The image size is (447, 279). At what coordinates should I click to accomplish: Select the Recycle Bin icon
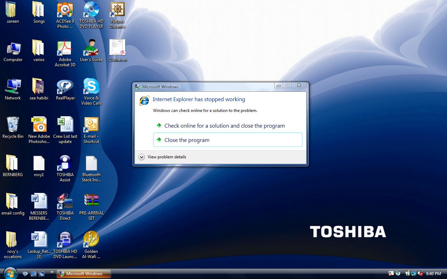coord(13,128)
